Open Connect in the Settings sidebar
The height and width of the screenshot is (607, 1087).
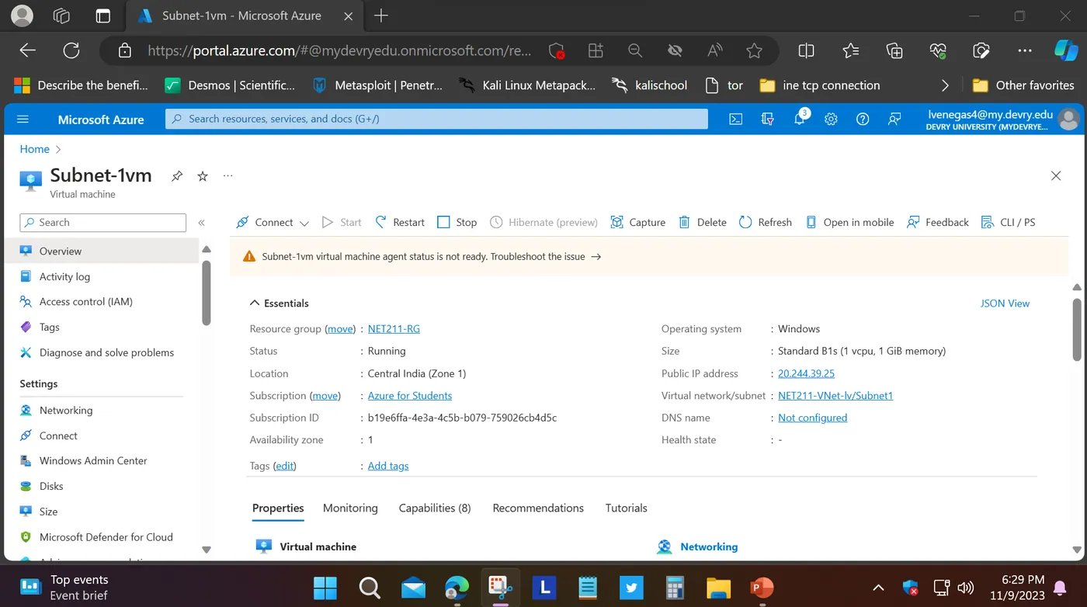(x=58, y=435)
